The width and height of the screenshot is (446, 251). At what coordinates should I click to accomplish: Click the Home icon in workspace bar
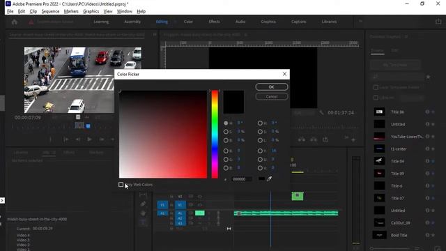(15, 22)
